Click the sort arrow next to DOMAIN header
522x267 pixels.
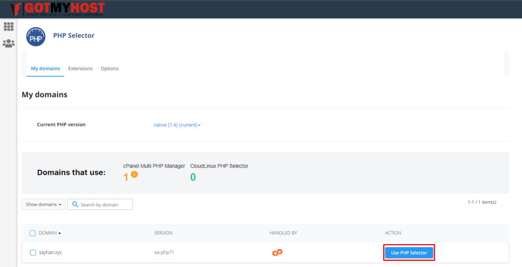[x=60, y=233]
